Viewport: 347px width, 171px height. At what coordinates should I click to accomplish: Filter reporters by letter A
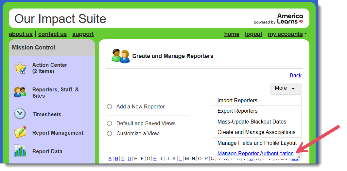click(110, 159)
